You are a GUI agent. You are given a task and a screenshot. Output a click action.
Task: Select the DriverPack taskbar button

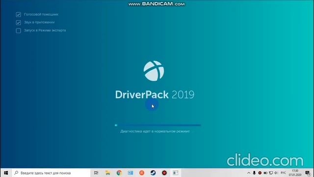[x=176, y=173]
